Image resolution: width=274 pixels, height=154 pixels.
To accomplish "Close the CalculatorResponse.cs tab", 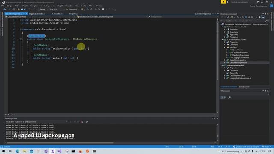I will coord(27,14).
